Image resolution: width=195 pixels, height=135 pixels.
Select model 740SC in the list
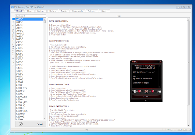[29, 48]
